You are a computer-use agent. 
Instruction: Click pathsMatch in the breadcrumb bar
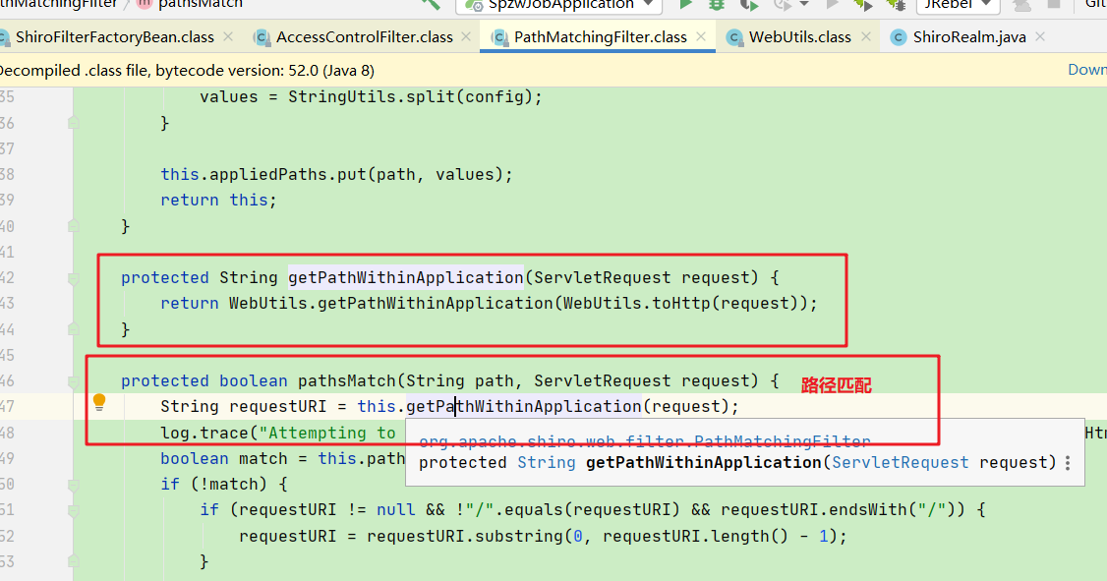[x=200, y=4]
